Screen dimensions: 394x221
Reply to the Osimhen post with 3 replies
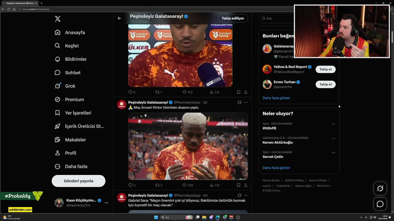pyautogui.click(x=132, y=185)
